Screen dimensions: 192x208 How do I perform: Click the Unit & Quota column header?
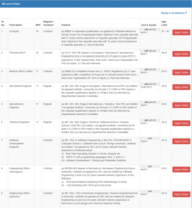[148, 25]
